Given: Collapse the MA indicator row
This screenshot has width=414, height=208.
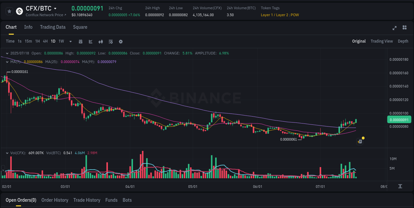Looking at the screenshot, I should coord(7,62).
